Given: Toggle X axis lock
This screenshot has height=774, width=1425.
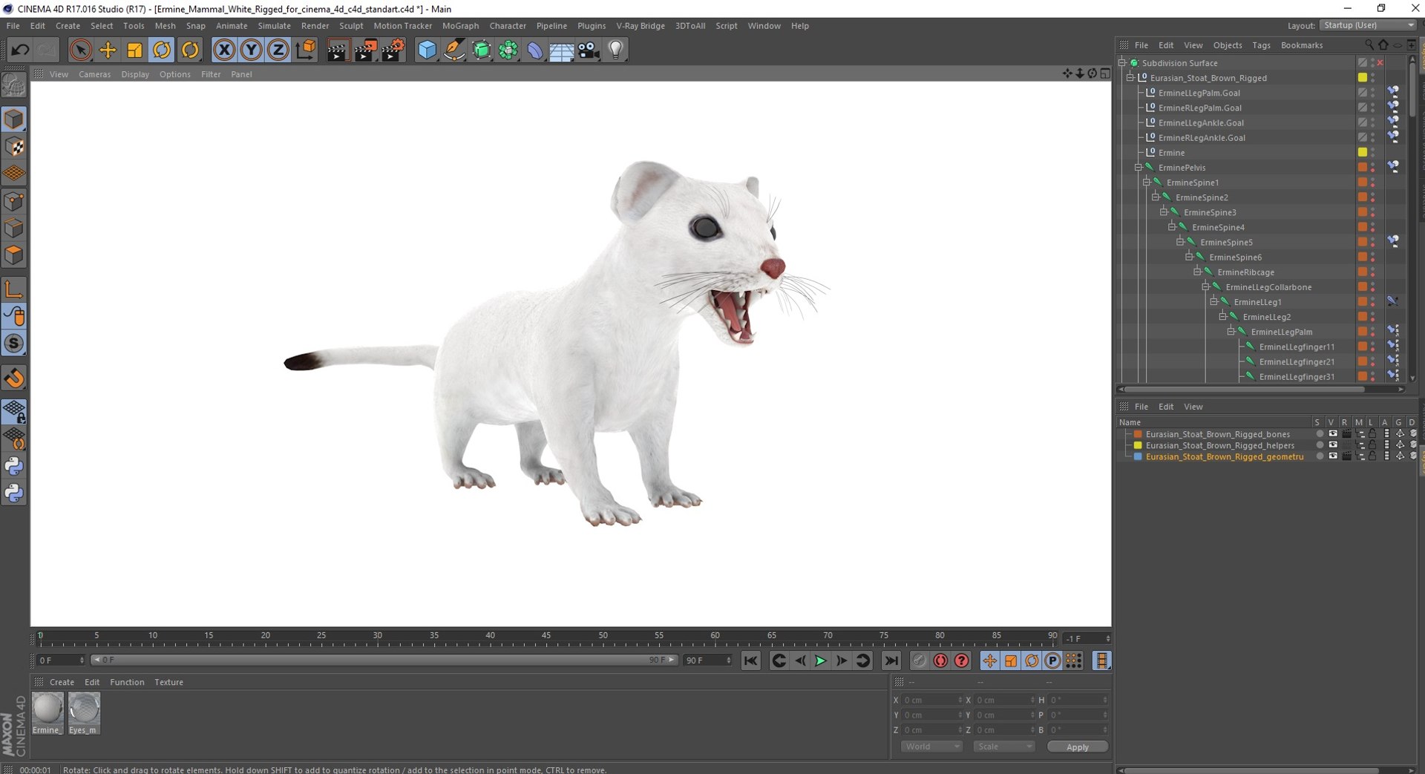Looking at the screenshot, I should click(x=224, y=50).
